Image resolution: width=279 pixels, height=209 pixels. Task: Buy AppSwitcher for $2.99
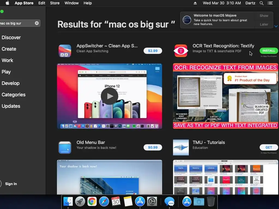click(x=153, y=51)
